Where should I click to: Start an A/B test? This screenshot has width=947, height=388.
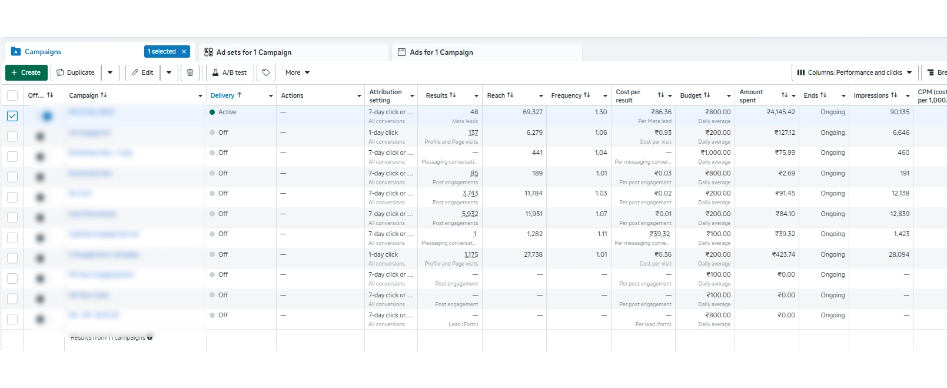(x=230, y=72)
